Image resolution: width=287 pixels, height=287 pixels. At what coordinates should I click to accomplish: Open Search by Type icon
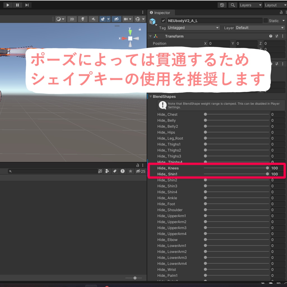tap(107, 171)
